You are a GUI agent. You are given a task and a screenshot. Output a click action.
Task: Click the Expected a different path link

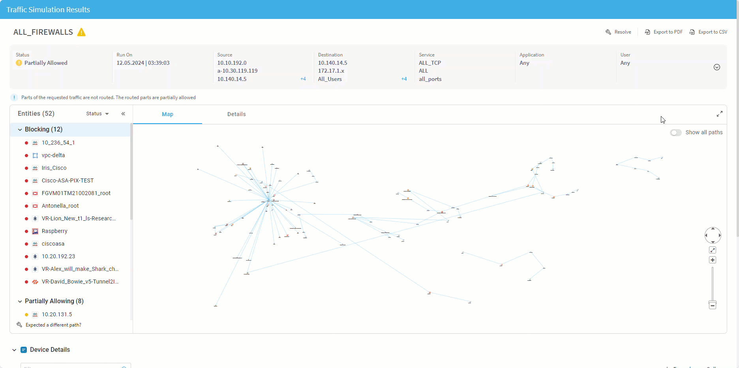(x=53, y=325)
